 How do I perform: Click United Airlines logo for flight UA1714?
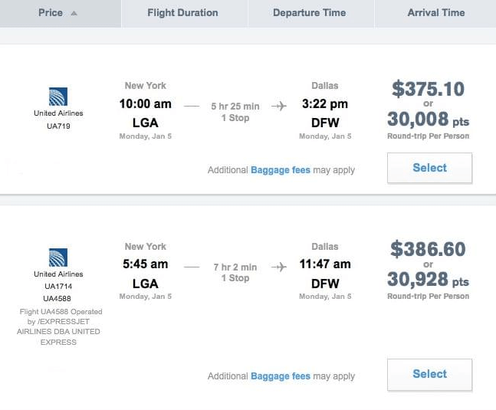(x=58, y=257)
